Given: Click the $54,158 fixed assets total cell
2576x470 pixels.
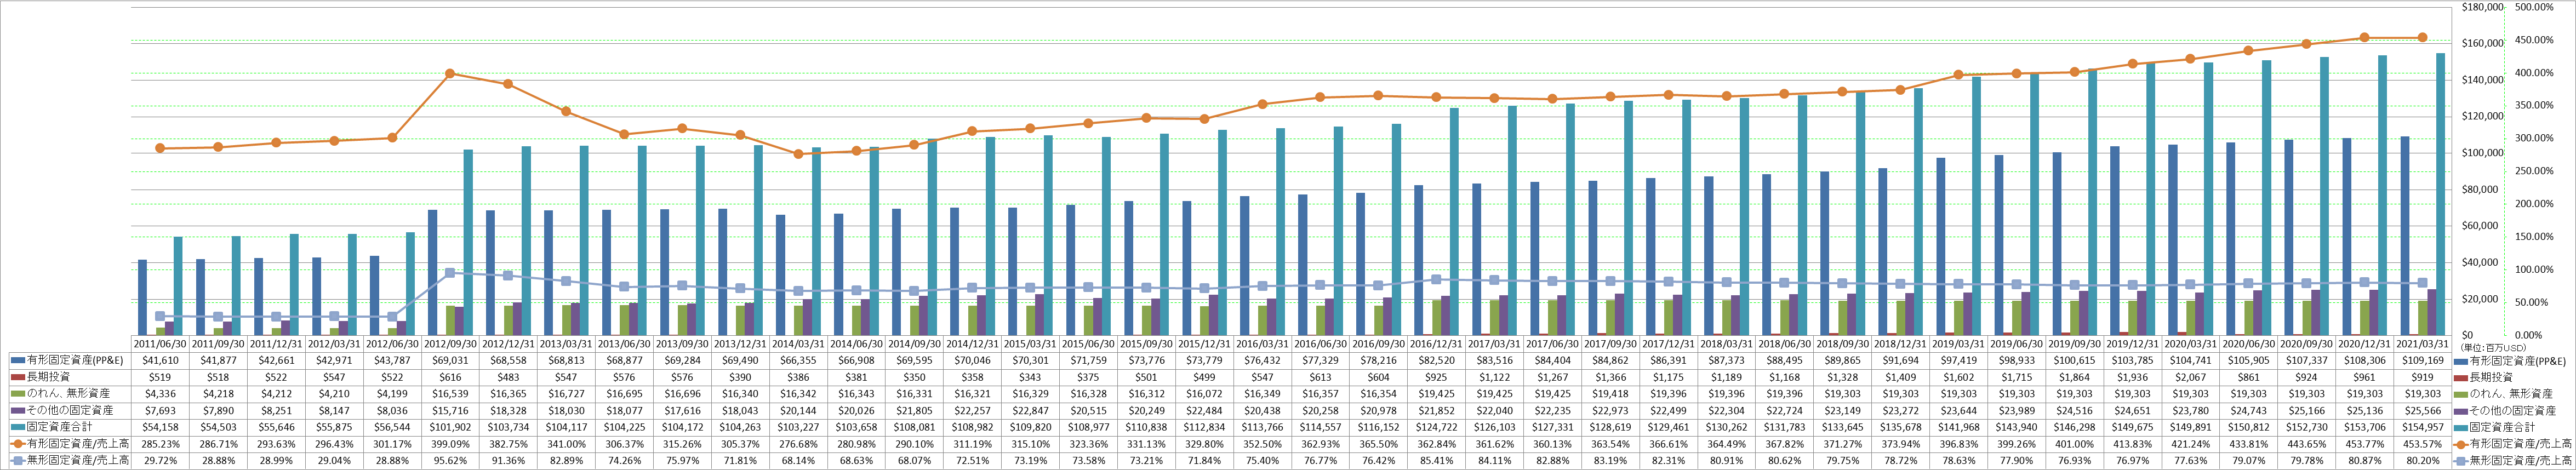Looking at the screenshot, I should [160, 427].
